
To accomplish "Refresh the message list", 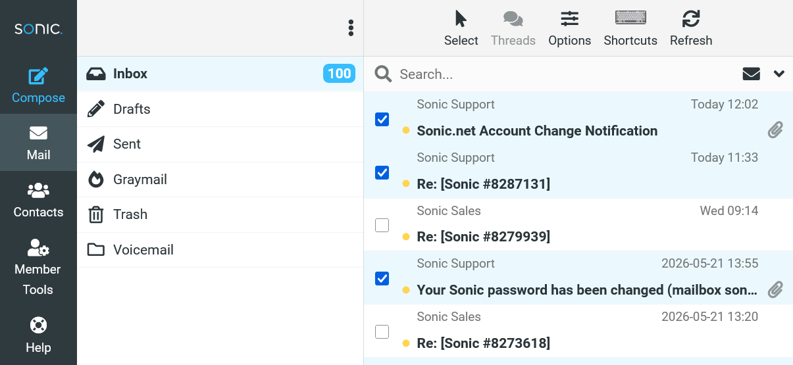I will point(691,28).
